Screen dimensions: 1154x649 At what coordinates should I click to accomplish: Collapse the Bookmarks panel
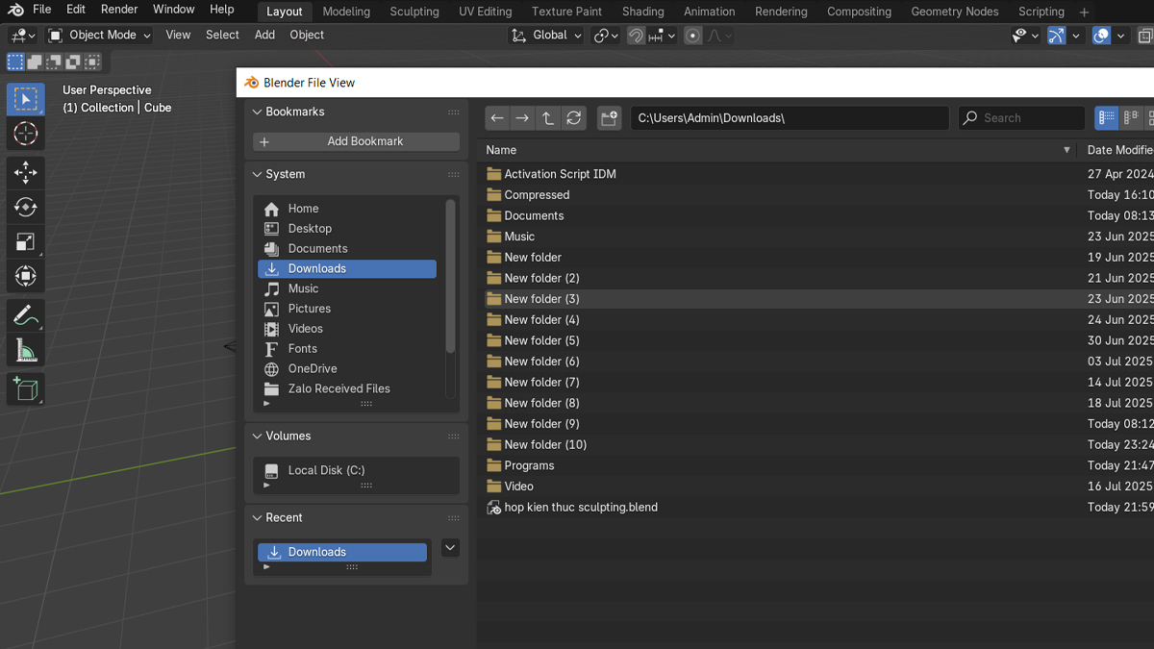257,112
